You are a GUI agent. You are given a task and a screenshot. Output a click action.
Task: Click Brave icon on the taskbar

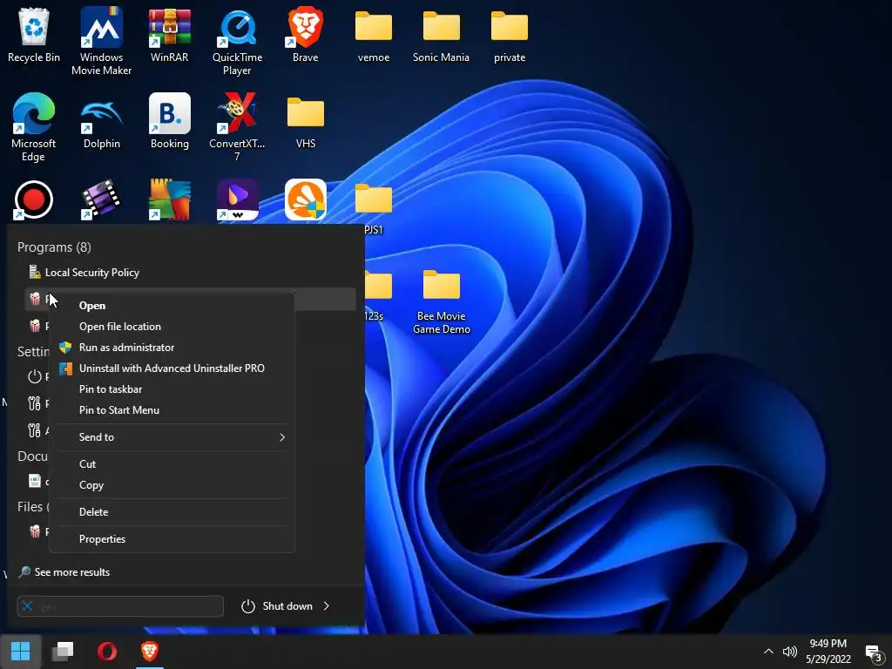click(x=150, y=652)
